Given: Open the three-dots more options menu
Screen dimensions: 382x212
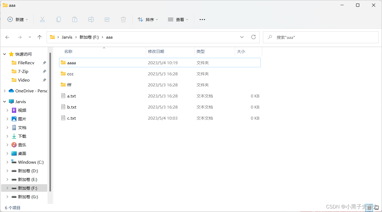Looking at the screenshot, I should tap(202, 19).
